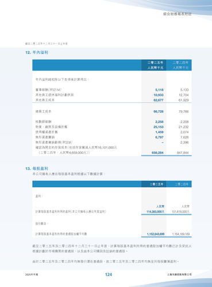The height and width of the screenshot is (287, 212).
Task: Click the value "10,933"
Action: pyautogui.click(x=159, y=95)
